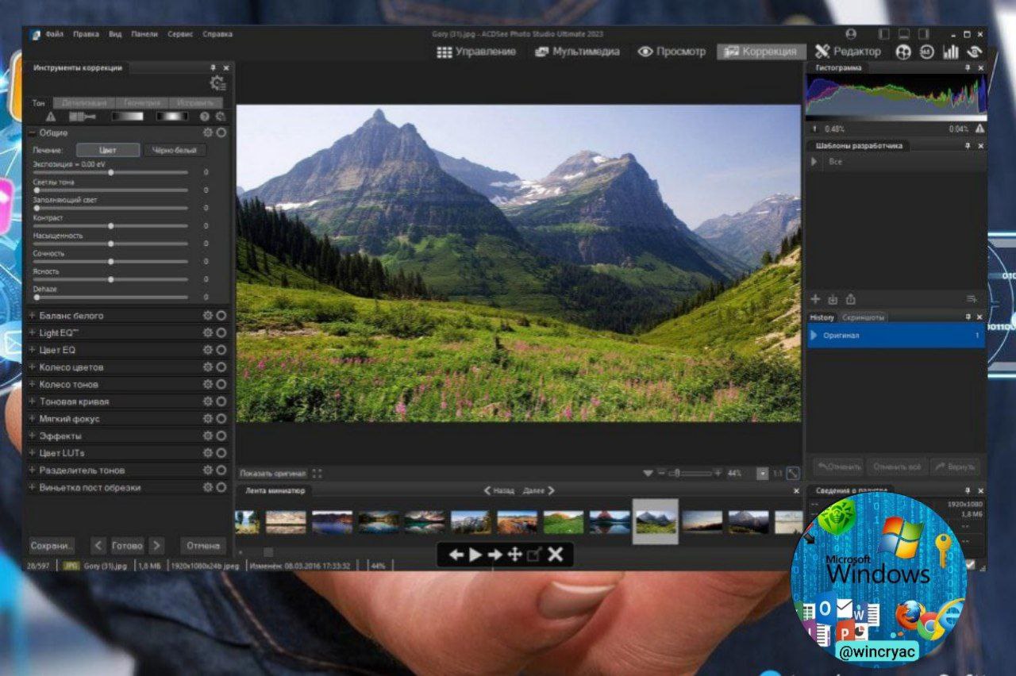Switch to Управление mode

click(x=476, y=52)
